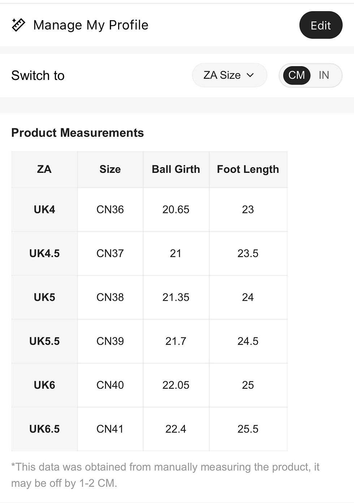Select the UK4 size row header

pos(44,209)
